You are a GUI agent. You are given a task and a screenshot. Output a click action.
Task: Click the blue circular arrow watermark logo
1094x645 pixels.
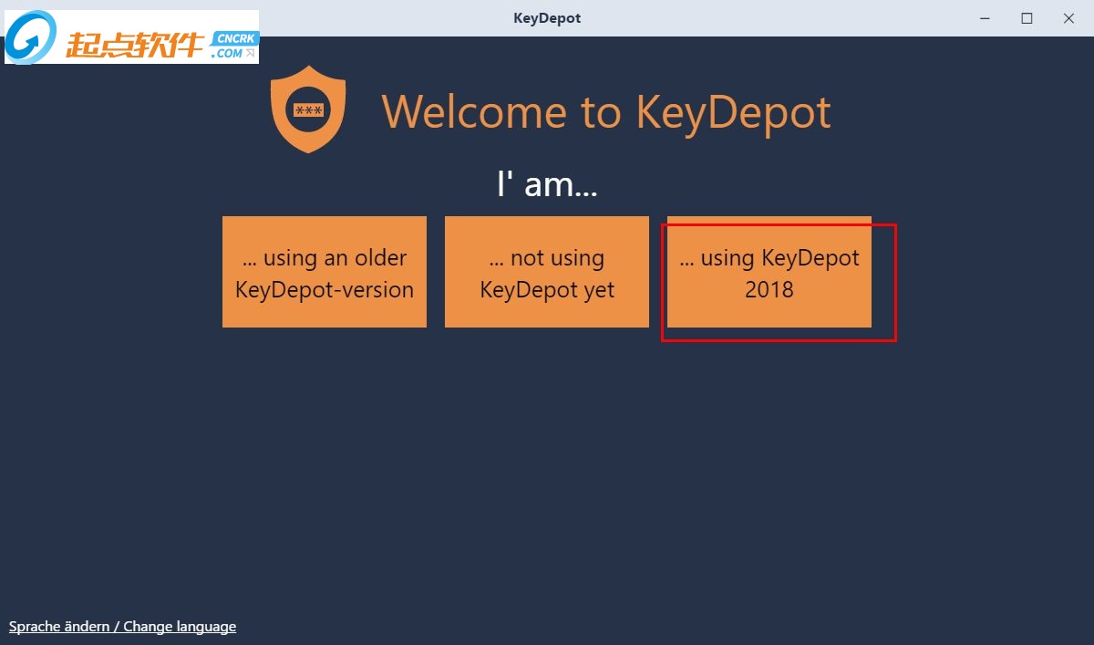[x=32, y=38]
